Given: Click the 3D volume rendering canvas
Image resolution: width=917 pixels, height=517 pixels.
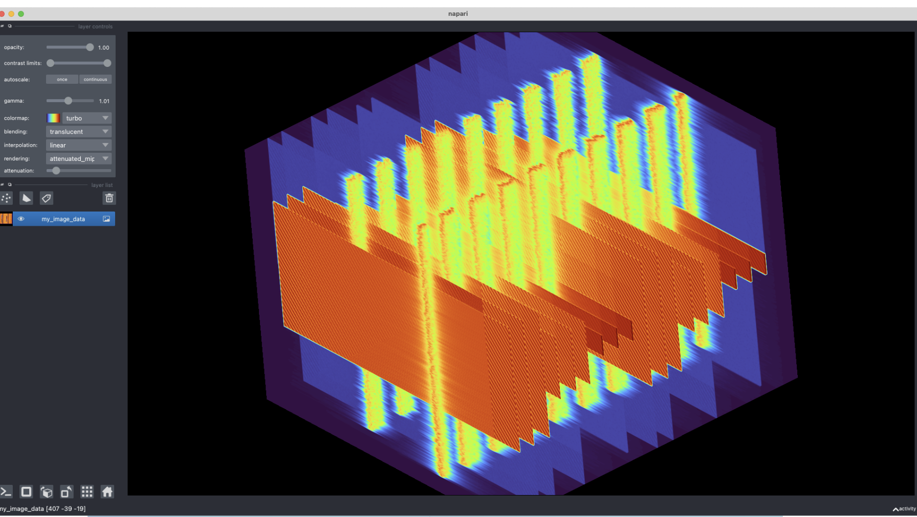Looking at the screenshot, I should coord(521,264).
